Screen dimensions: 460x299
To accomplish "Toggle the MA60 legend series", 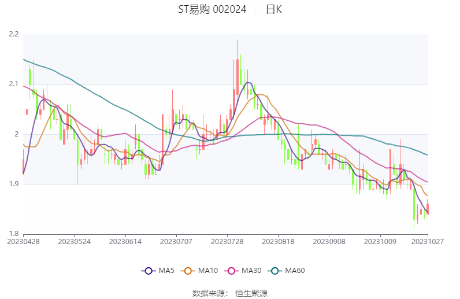I will click(286, 271).
